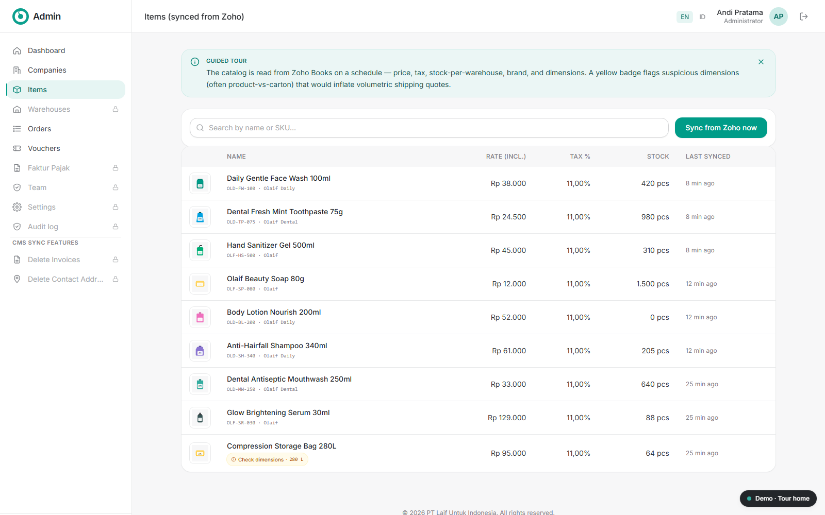Click the RATE (INCL.) column header
The height and width of the screenshot is (515, 825).
(x=506, y=157)
